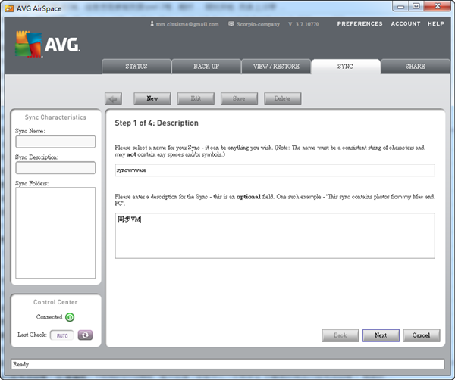Image resolution: width=455 pixels, height=380 pixels.
Task: Click the Sync Name field in sidebar
Action: [x=55, y=142]
